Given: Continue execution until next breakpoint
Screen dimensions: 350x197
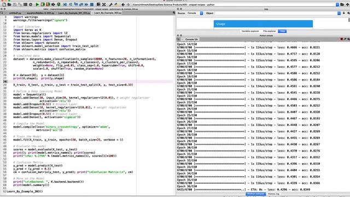Looking at the screenshot, I should pos(86,4).
